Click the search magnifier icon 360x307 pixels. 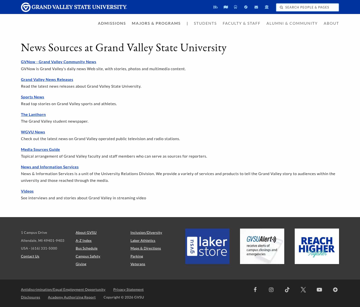281,7
